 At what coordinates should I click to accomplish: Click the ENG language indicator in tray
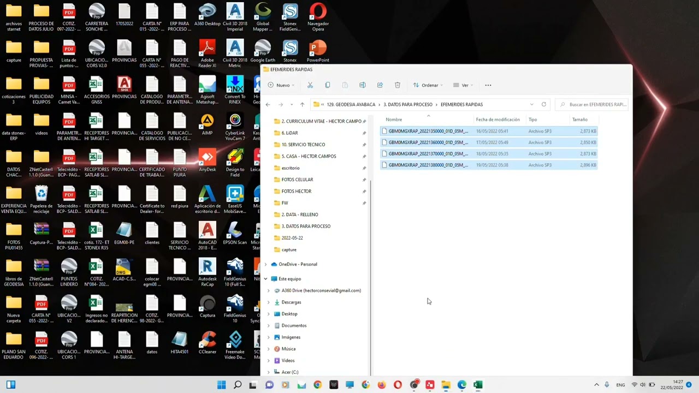(620, 385)
